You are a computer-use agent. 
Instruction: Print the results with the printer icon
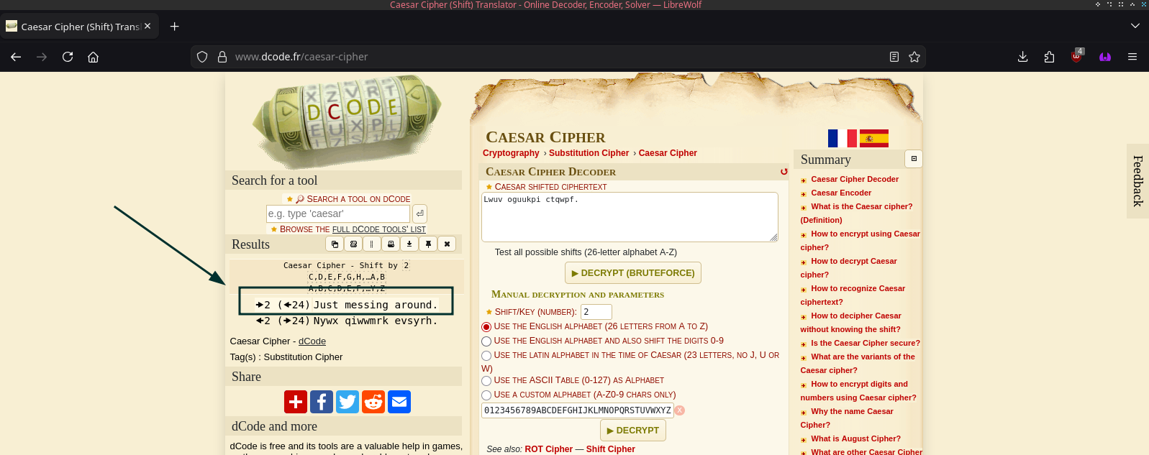click(x=391, y=244)
